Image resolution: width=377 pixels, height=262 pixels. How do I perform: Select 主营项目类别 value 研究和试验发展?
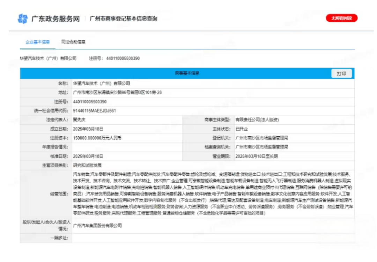coord(87,165)
